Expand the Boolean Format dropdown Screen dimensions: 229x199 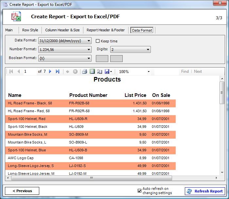[x=65, y=58]
